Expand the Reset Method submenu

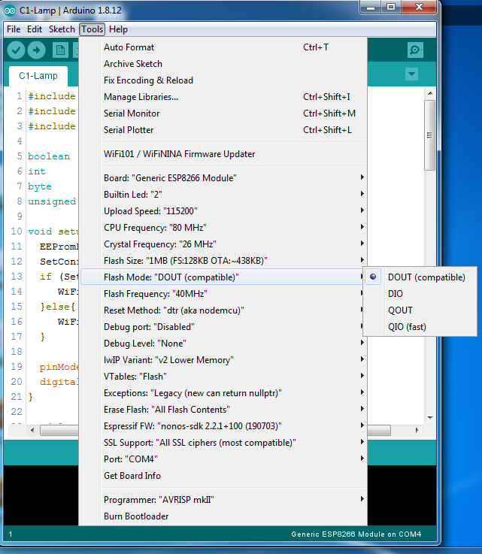coord(223,310)
